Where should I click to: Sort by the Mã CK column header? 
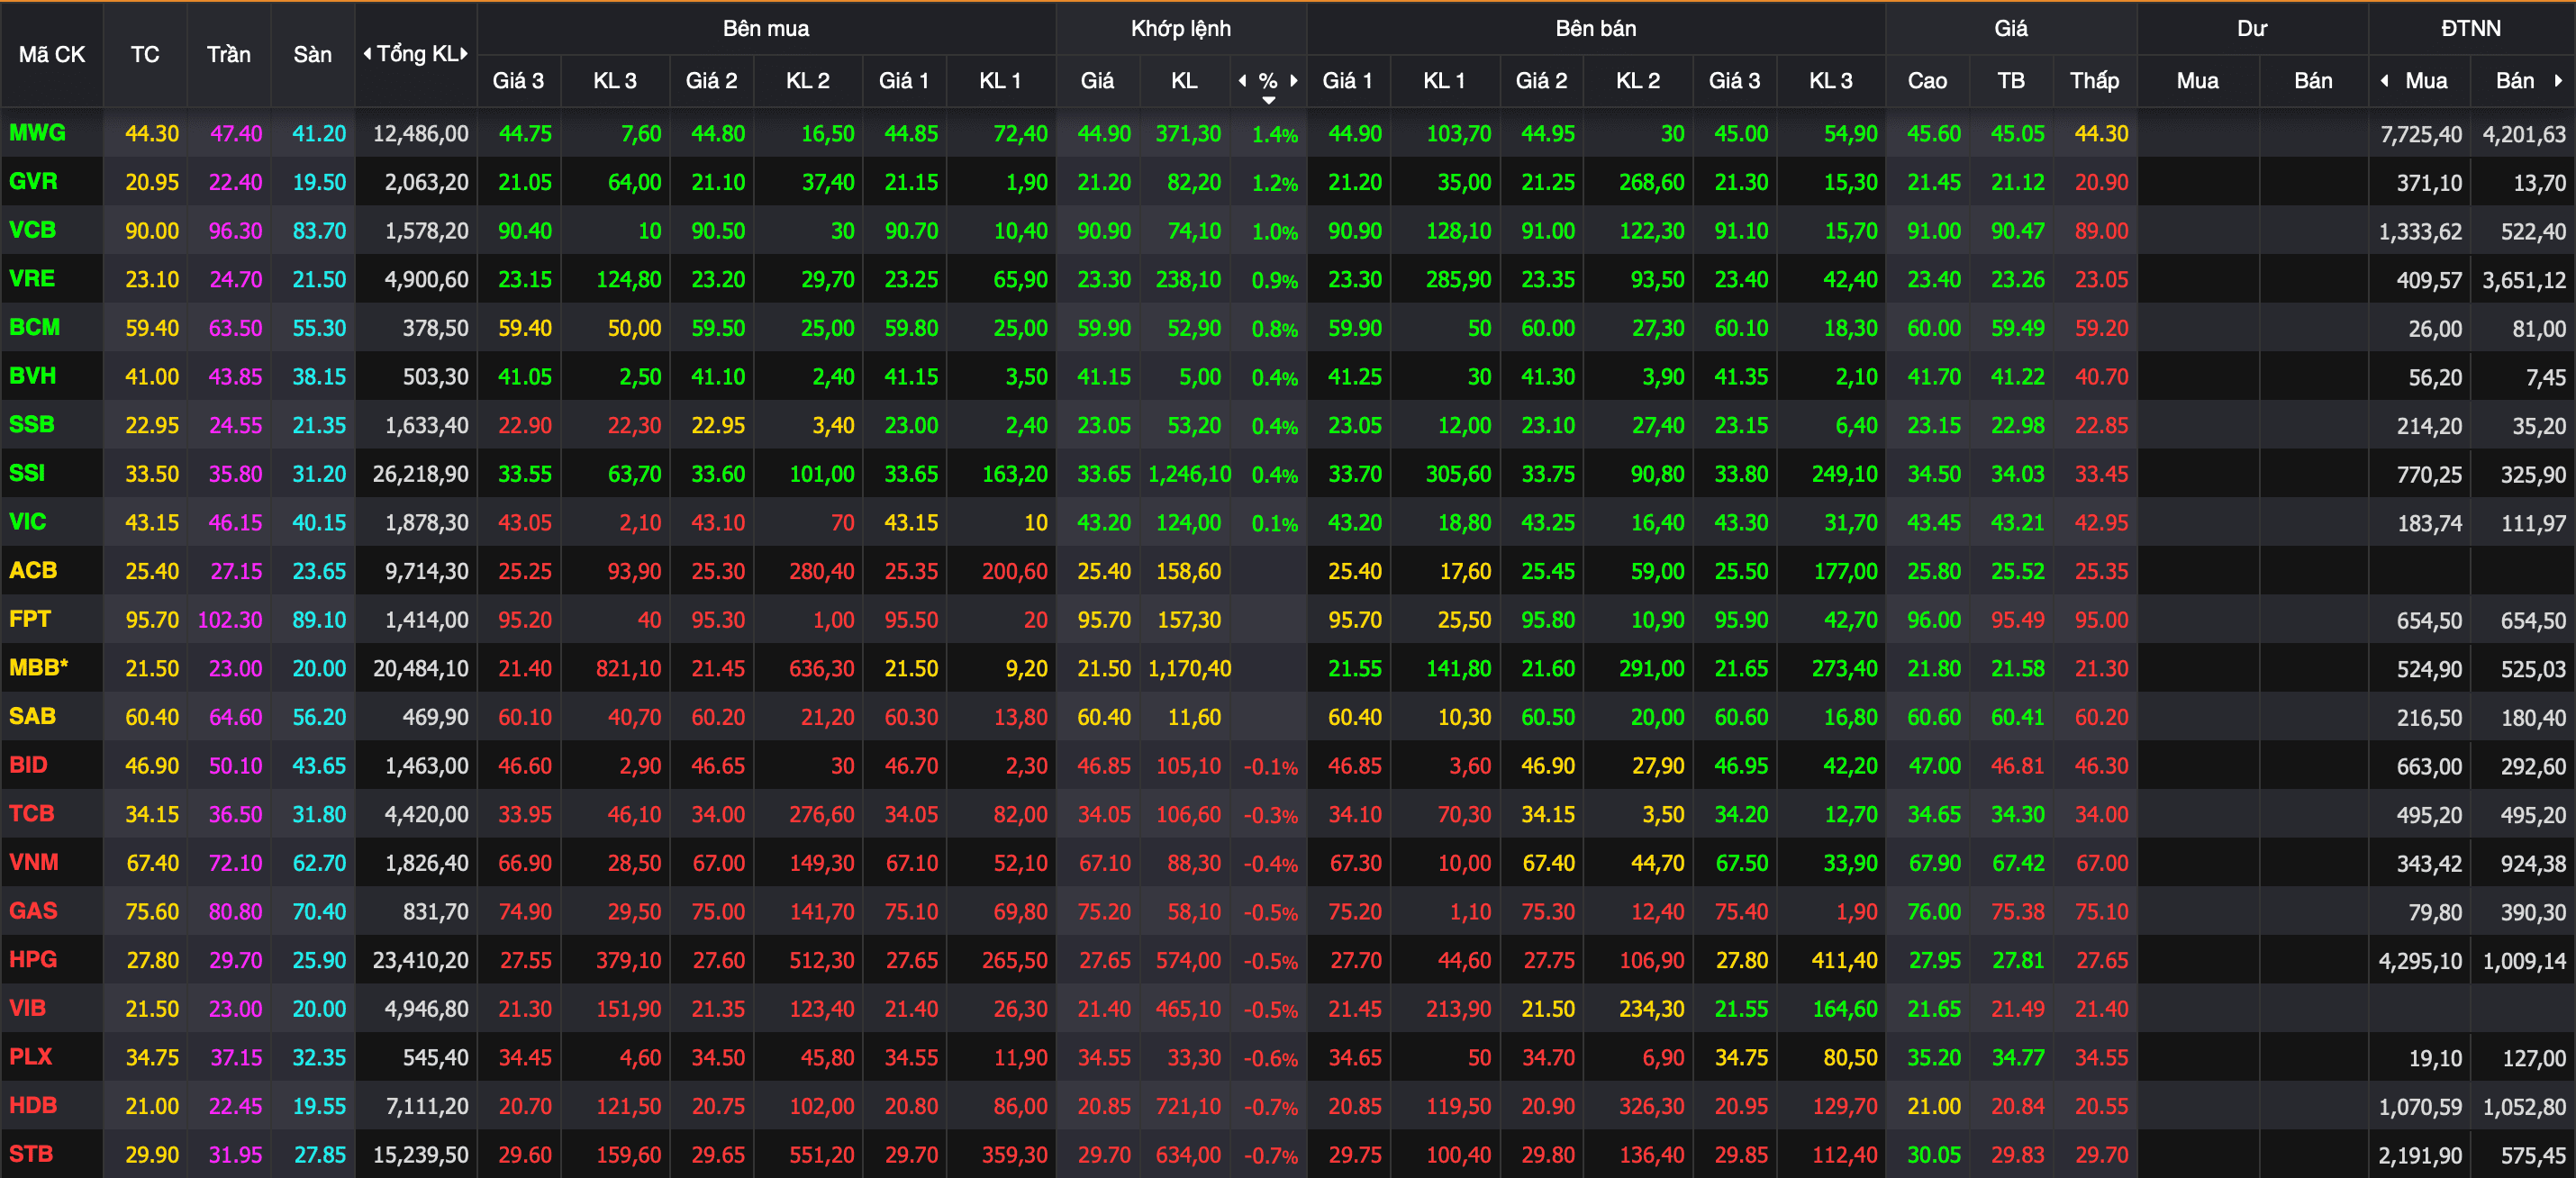[52, 54]
